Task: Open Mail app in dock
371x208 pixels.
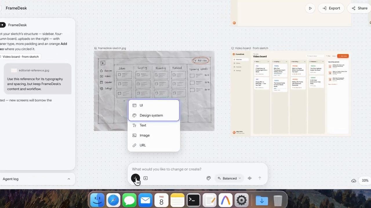Action: (x=145, y=200)
